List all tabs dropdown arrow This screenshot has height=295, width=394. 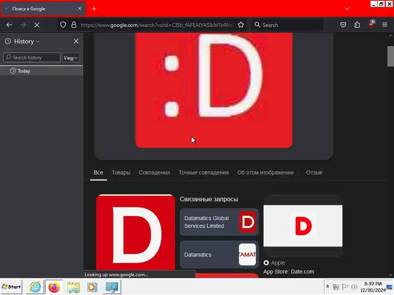point(347,8)
